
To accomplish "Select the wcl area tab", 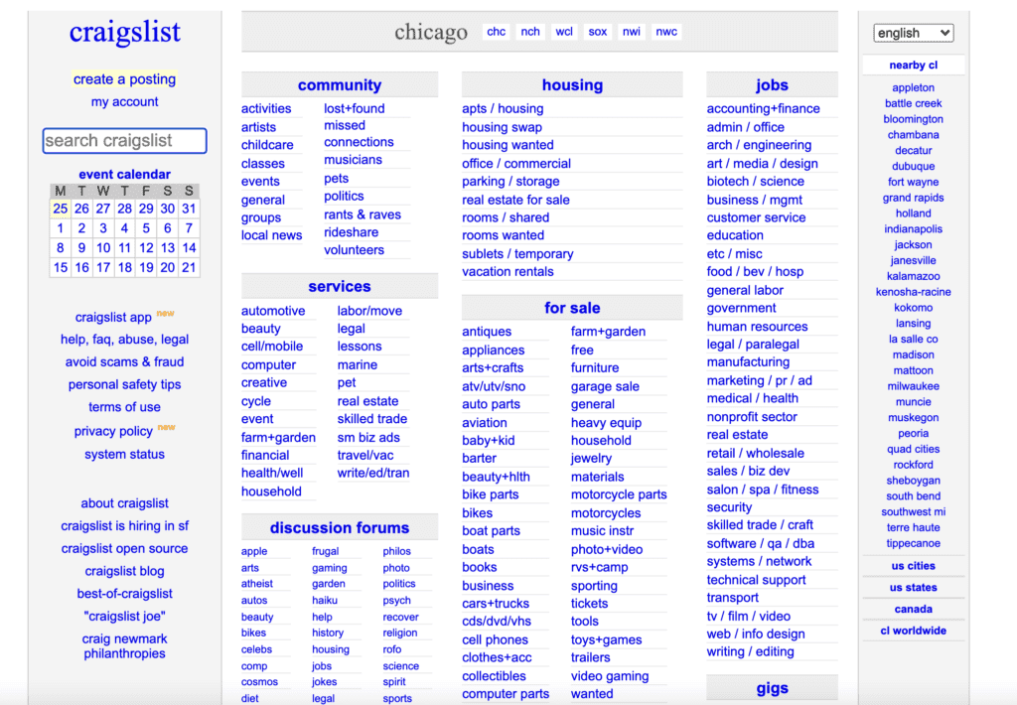I will [564, 32].
